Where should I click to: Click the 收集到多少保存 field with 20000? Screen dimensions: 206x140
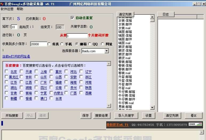click(38, 44)
